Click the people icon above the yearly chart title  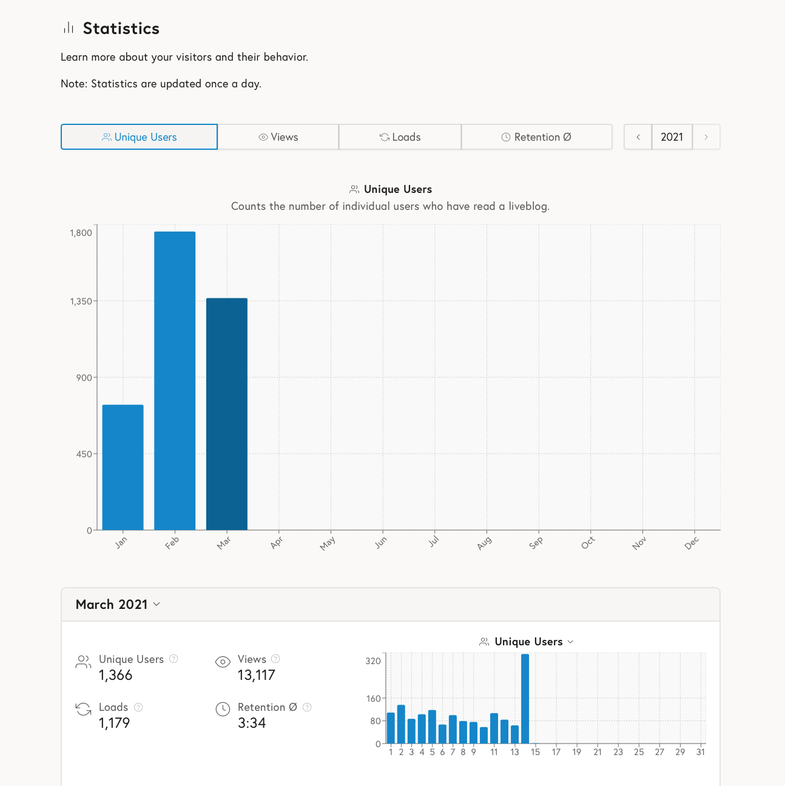(355, 189)
